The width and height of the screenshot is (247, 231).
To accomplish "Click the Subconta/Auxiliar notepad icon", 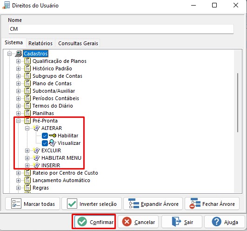I will [x=27, y=91].
